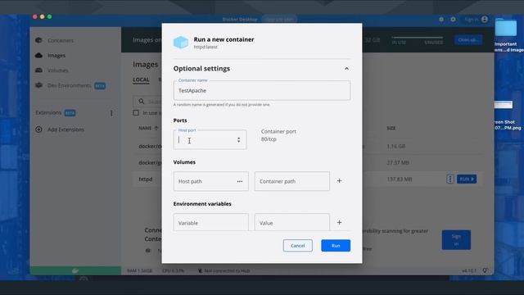The image size is (524, 295).
Task: Click the version number v4.10.1
Action: point(469,270)
